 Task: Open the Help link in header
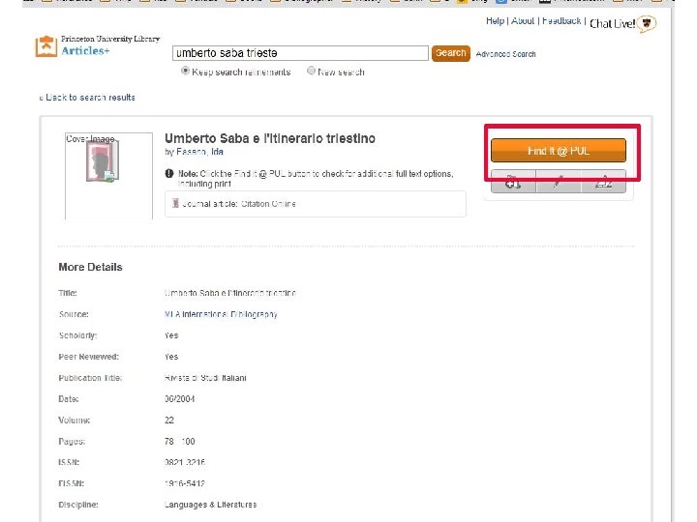coord(495,21)
